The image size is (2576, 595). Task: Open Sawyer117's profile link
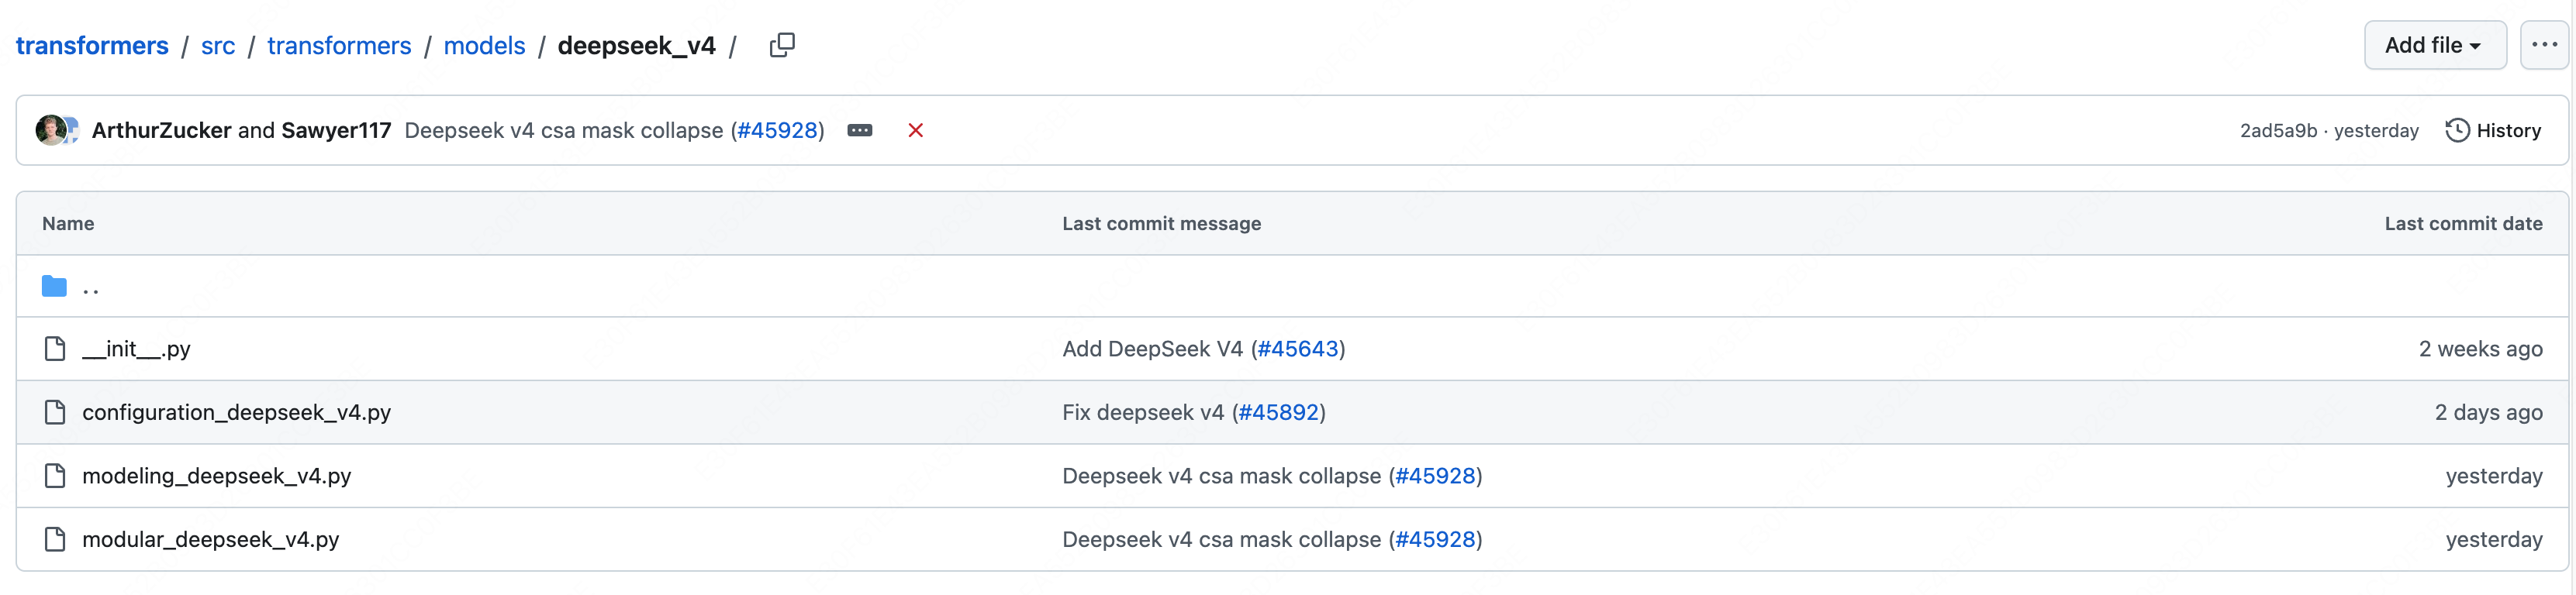[x=336, y=131]
